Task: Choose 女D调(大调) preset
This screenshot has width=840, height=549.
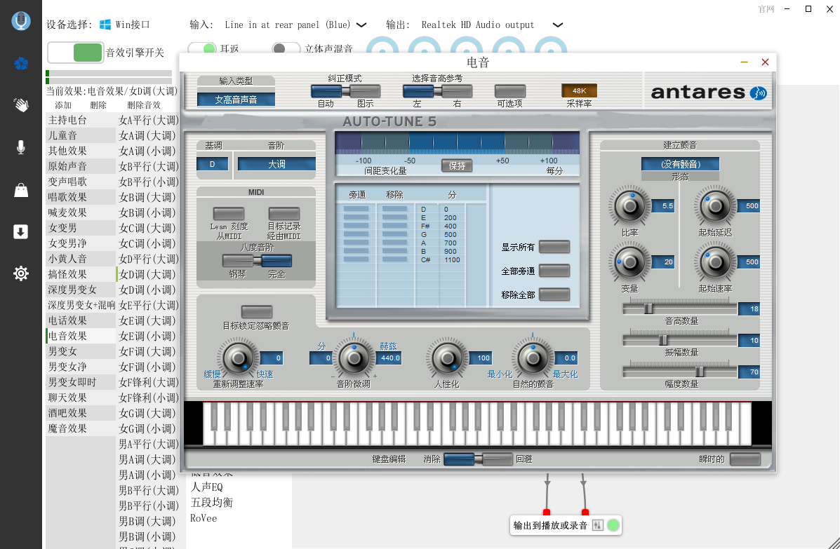Action: pyautogui.click(x=148, y=274)
